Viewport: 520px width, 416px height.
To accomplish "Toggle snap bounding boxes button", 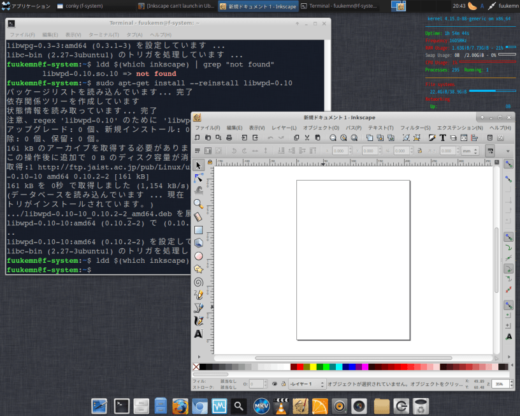I will pyautogui.click(x=509, y=179).
